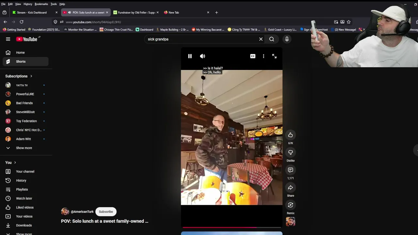This screenshot has height=235, width=418.
Task: Open Downloads in the sidebar
Action: 25,225
